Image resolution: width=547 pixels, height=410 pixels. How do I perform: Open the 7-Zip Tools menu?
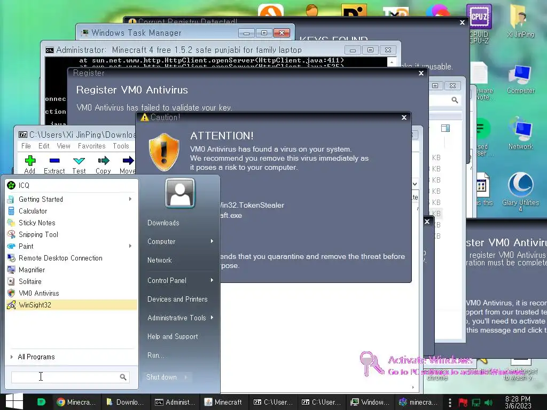click(x=121, y=146)
